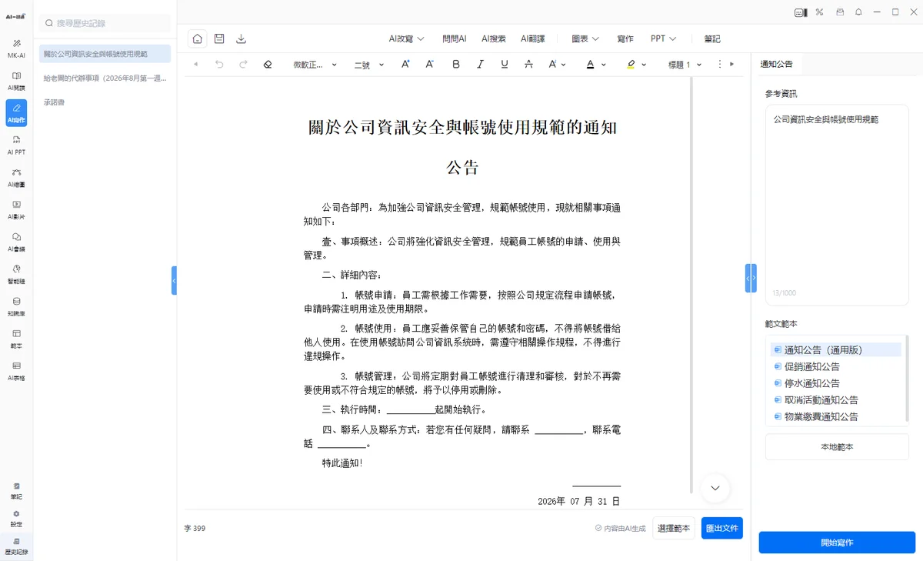Click the 寫作 menu item
The height and width of the screenshot is (561, 923).
click(x=625, y=38)
